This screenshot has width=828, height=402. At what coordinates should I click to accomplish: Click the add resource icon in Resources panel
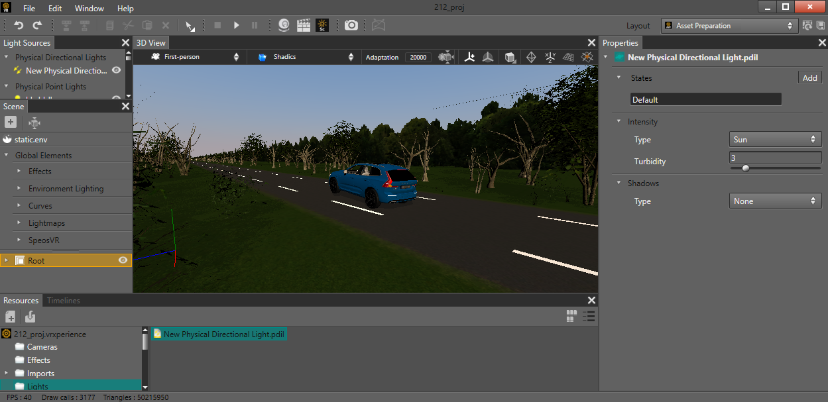pyautogui.click(x=11, y=317)
